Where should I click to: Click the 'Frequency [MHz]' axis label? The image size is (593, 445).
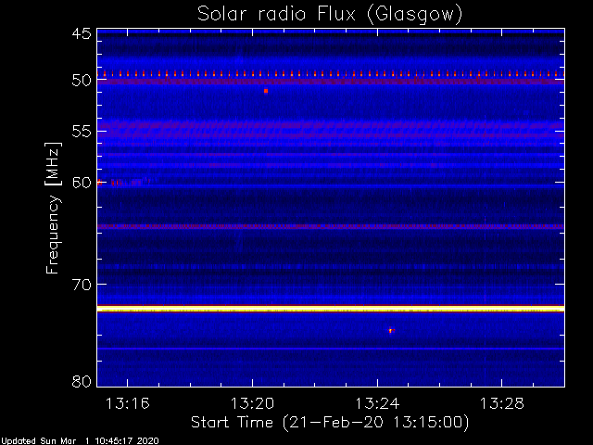tap(53, 208)
